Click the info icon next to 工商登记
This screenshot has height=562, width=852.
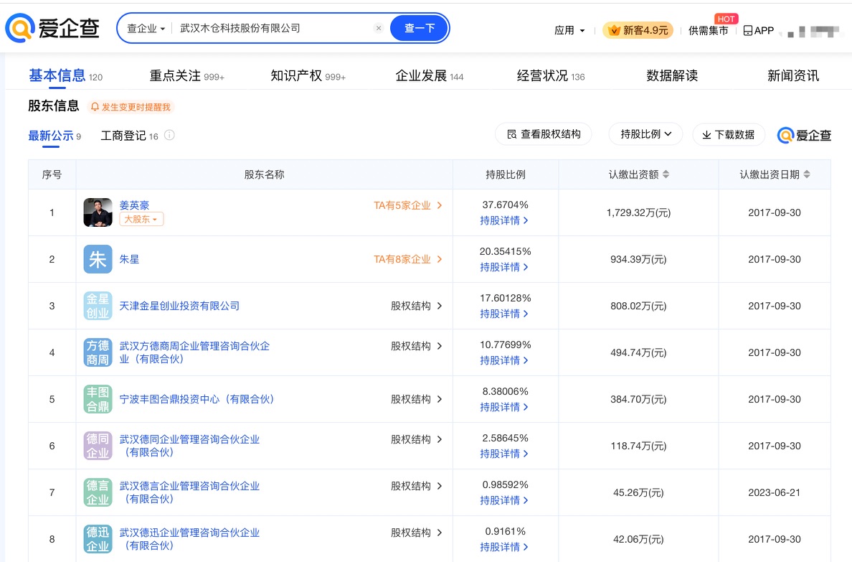[169, 135]
